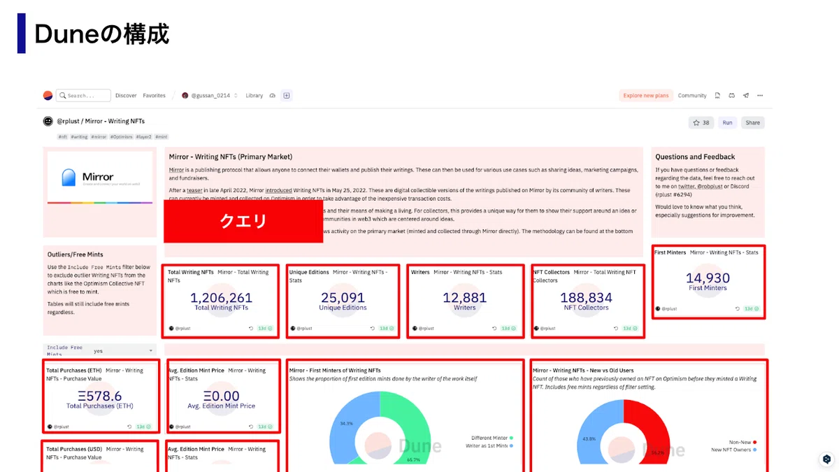The height and width of the screenshot is (472, 839).
Task: Click the 14,930 First Minters value
Action: 708,278
